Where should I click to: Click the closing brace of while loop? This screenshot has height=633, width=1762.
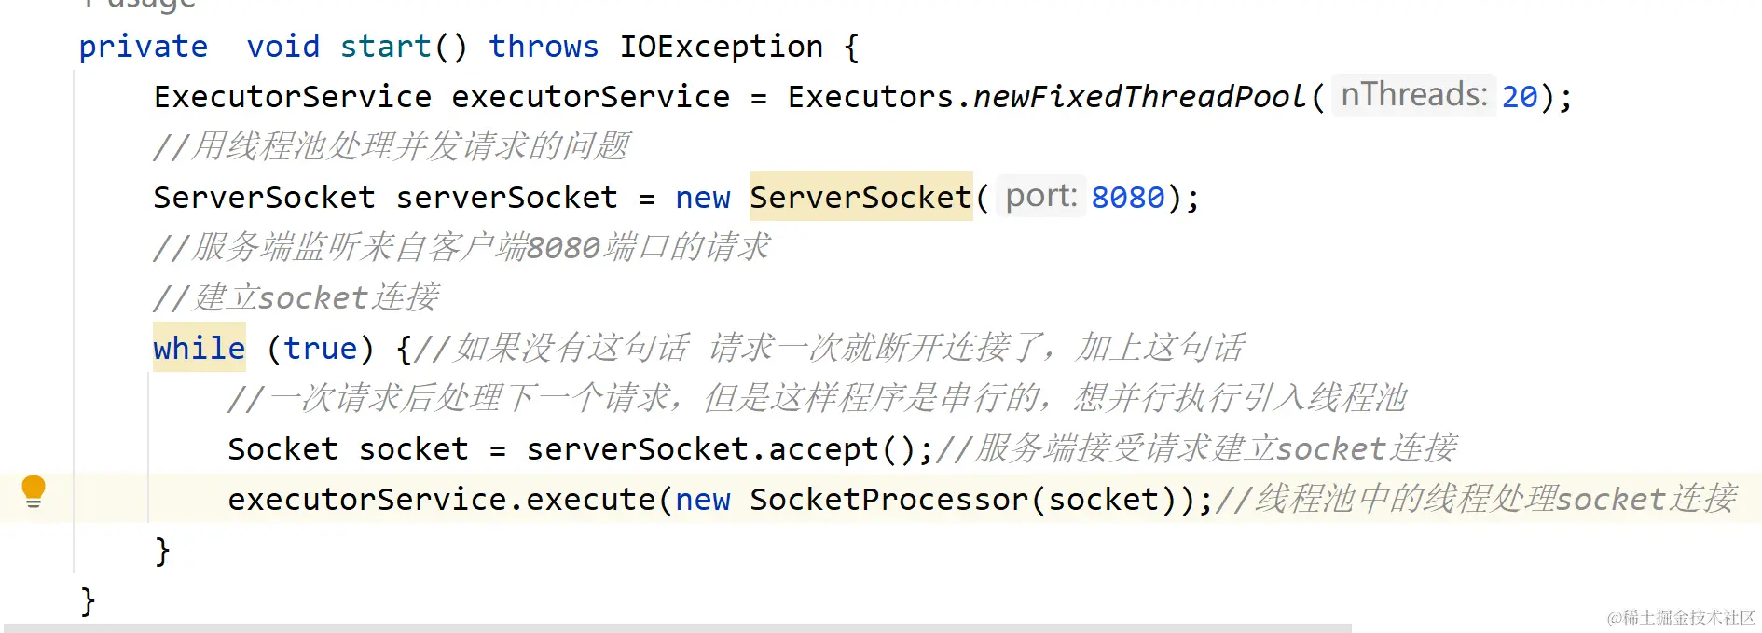[162, 550]
